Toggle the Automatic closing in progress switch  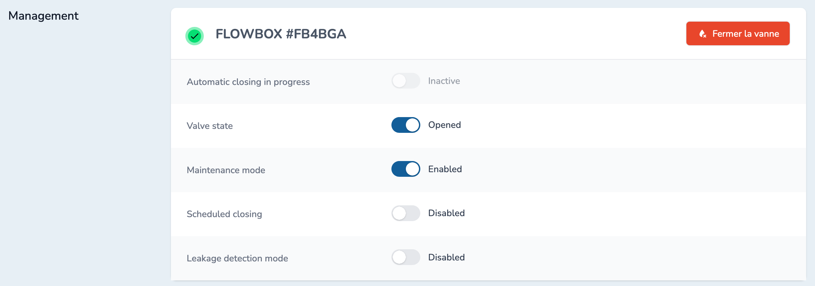click(406, 81)
